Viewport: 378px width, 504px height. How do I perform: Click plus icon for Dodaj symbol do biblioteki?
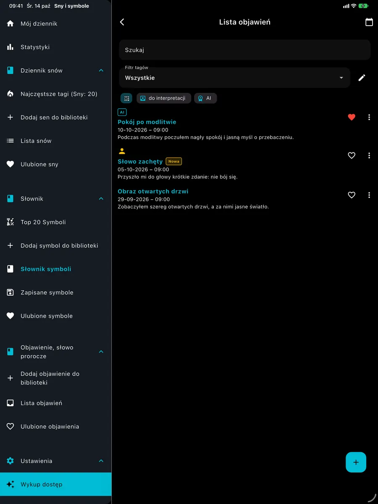pyautogui.click(x=10, y=246)
